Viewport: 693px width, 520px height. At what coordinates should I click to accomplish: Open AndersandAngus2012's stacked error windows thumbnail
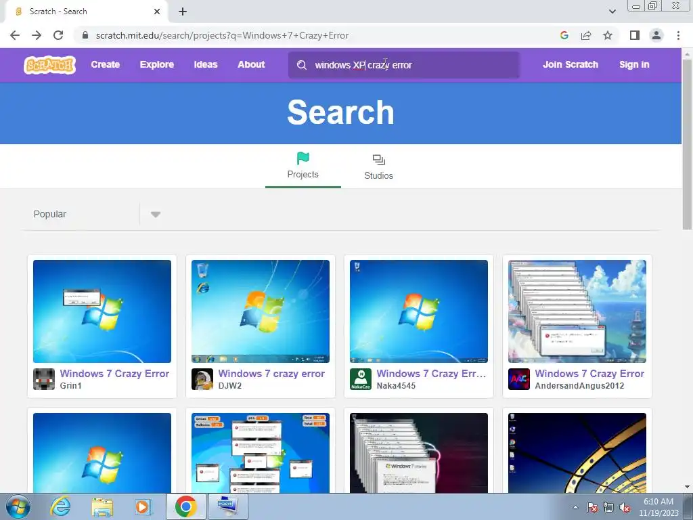pyautogui.click(x=577, y=311)
